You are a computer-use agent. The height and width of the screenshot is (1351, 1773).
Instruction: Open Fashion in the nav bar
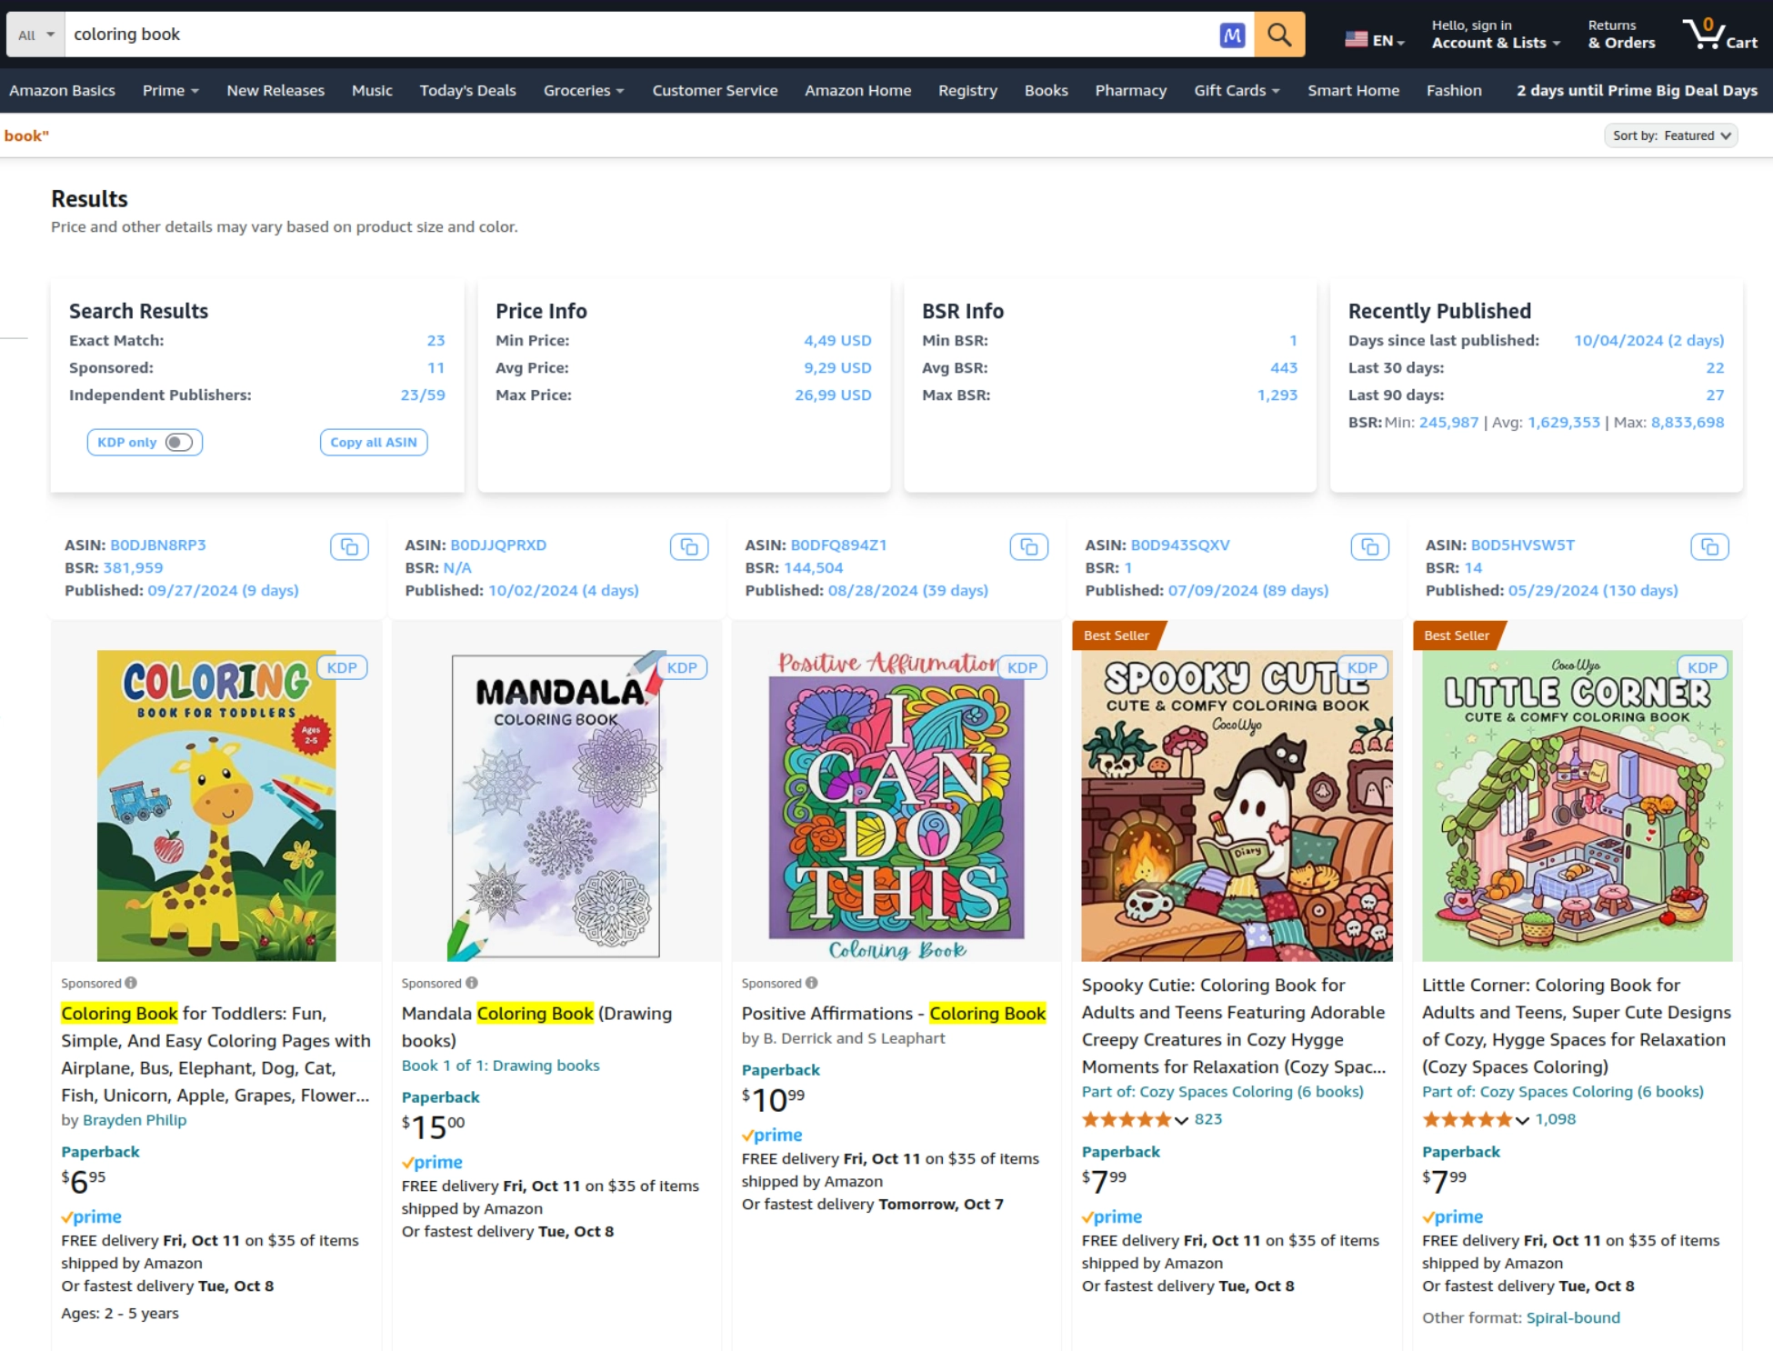[x=1454, y=90]
